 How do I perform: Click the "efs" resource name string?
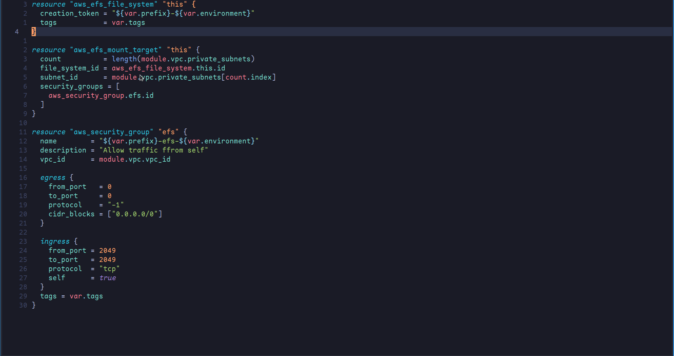[168, 132]
